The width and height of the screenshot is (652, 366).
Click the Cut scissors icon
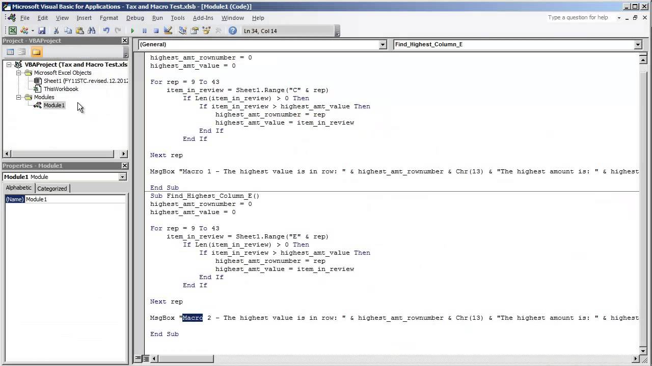[56, 30]
